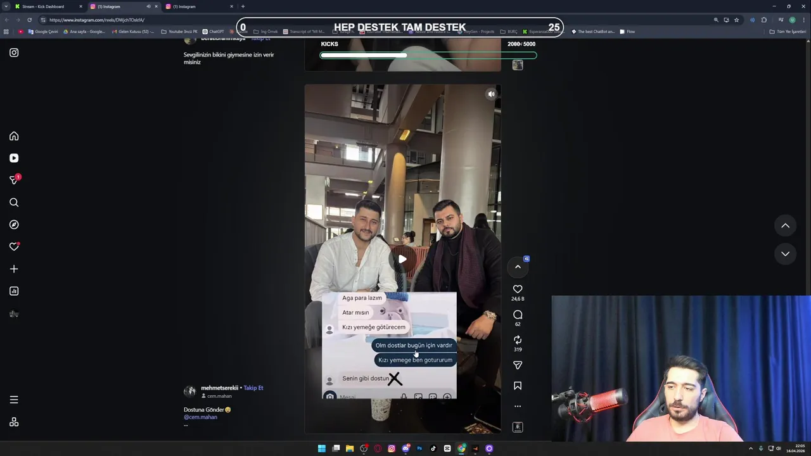The height and width of the screenshot is (456, 811).
Task: Open Chrome profile avatar menu
Action: point(792,20)
